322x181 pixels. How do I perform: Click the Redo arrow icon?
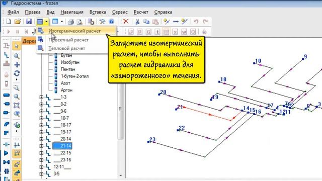205,21
